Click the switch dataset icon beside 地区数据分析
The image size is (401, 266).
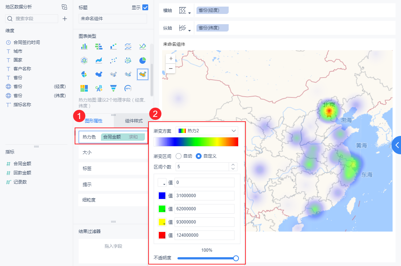coord(64,7)
